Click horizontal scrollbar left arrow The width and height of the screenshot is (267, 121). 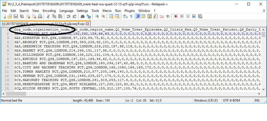[x=3, y=94]
